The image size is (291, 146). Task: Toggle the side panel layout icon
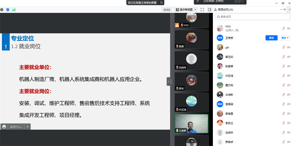point(209,10)
